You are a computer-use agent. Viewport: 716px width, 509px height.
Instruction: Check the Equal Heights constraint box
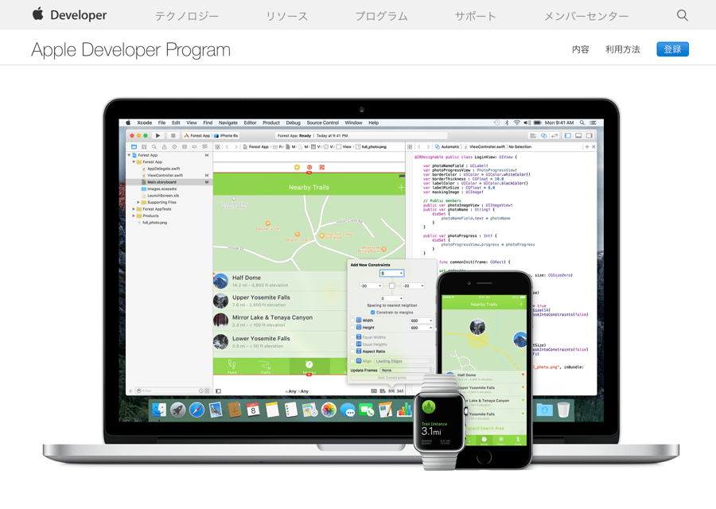[x=352, y=344]
